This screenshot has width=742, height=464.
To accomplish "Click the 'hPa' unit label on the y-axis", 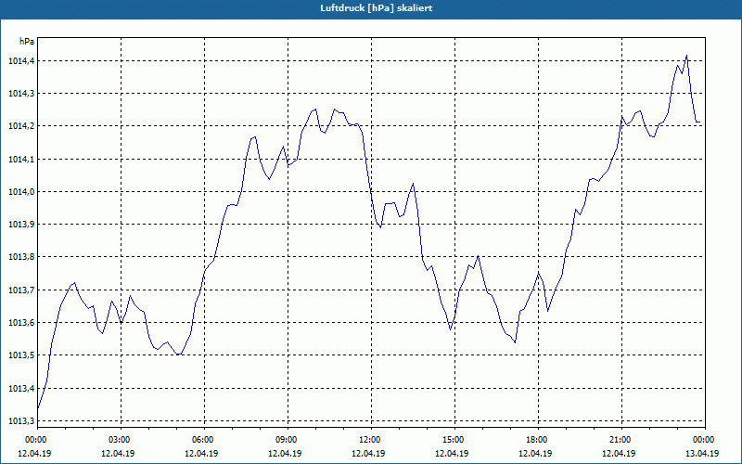I will pyautogui.click(x=27, y=42).
